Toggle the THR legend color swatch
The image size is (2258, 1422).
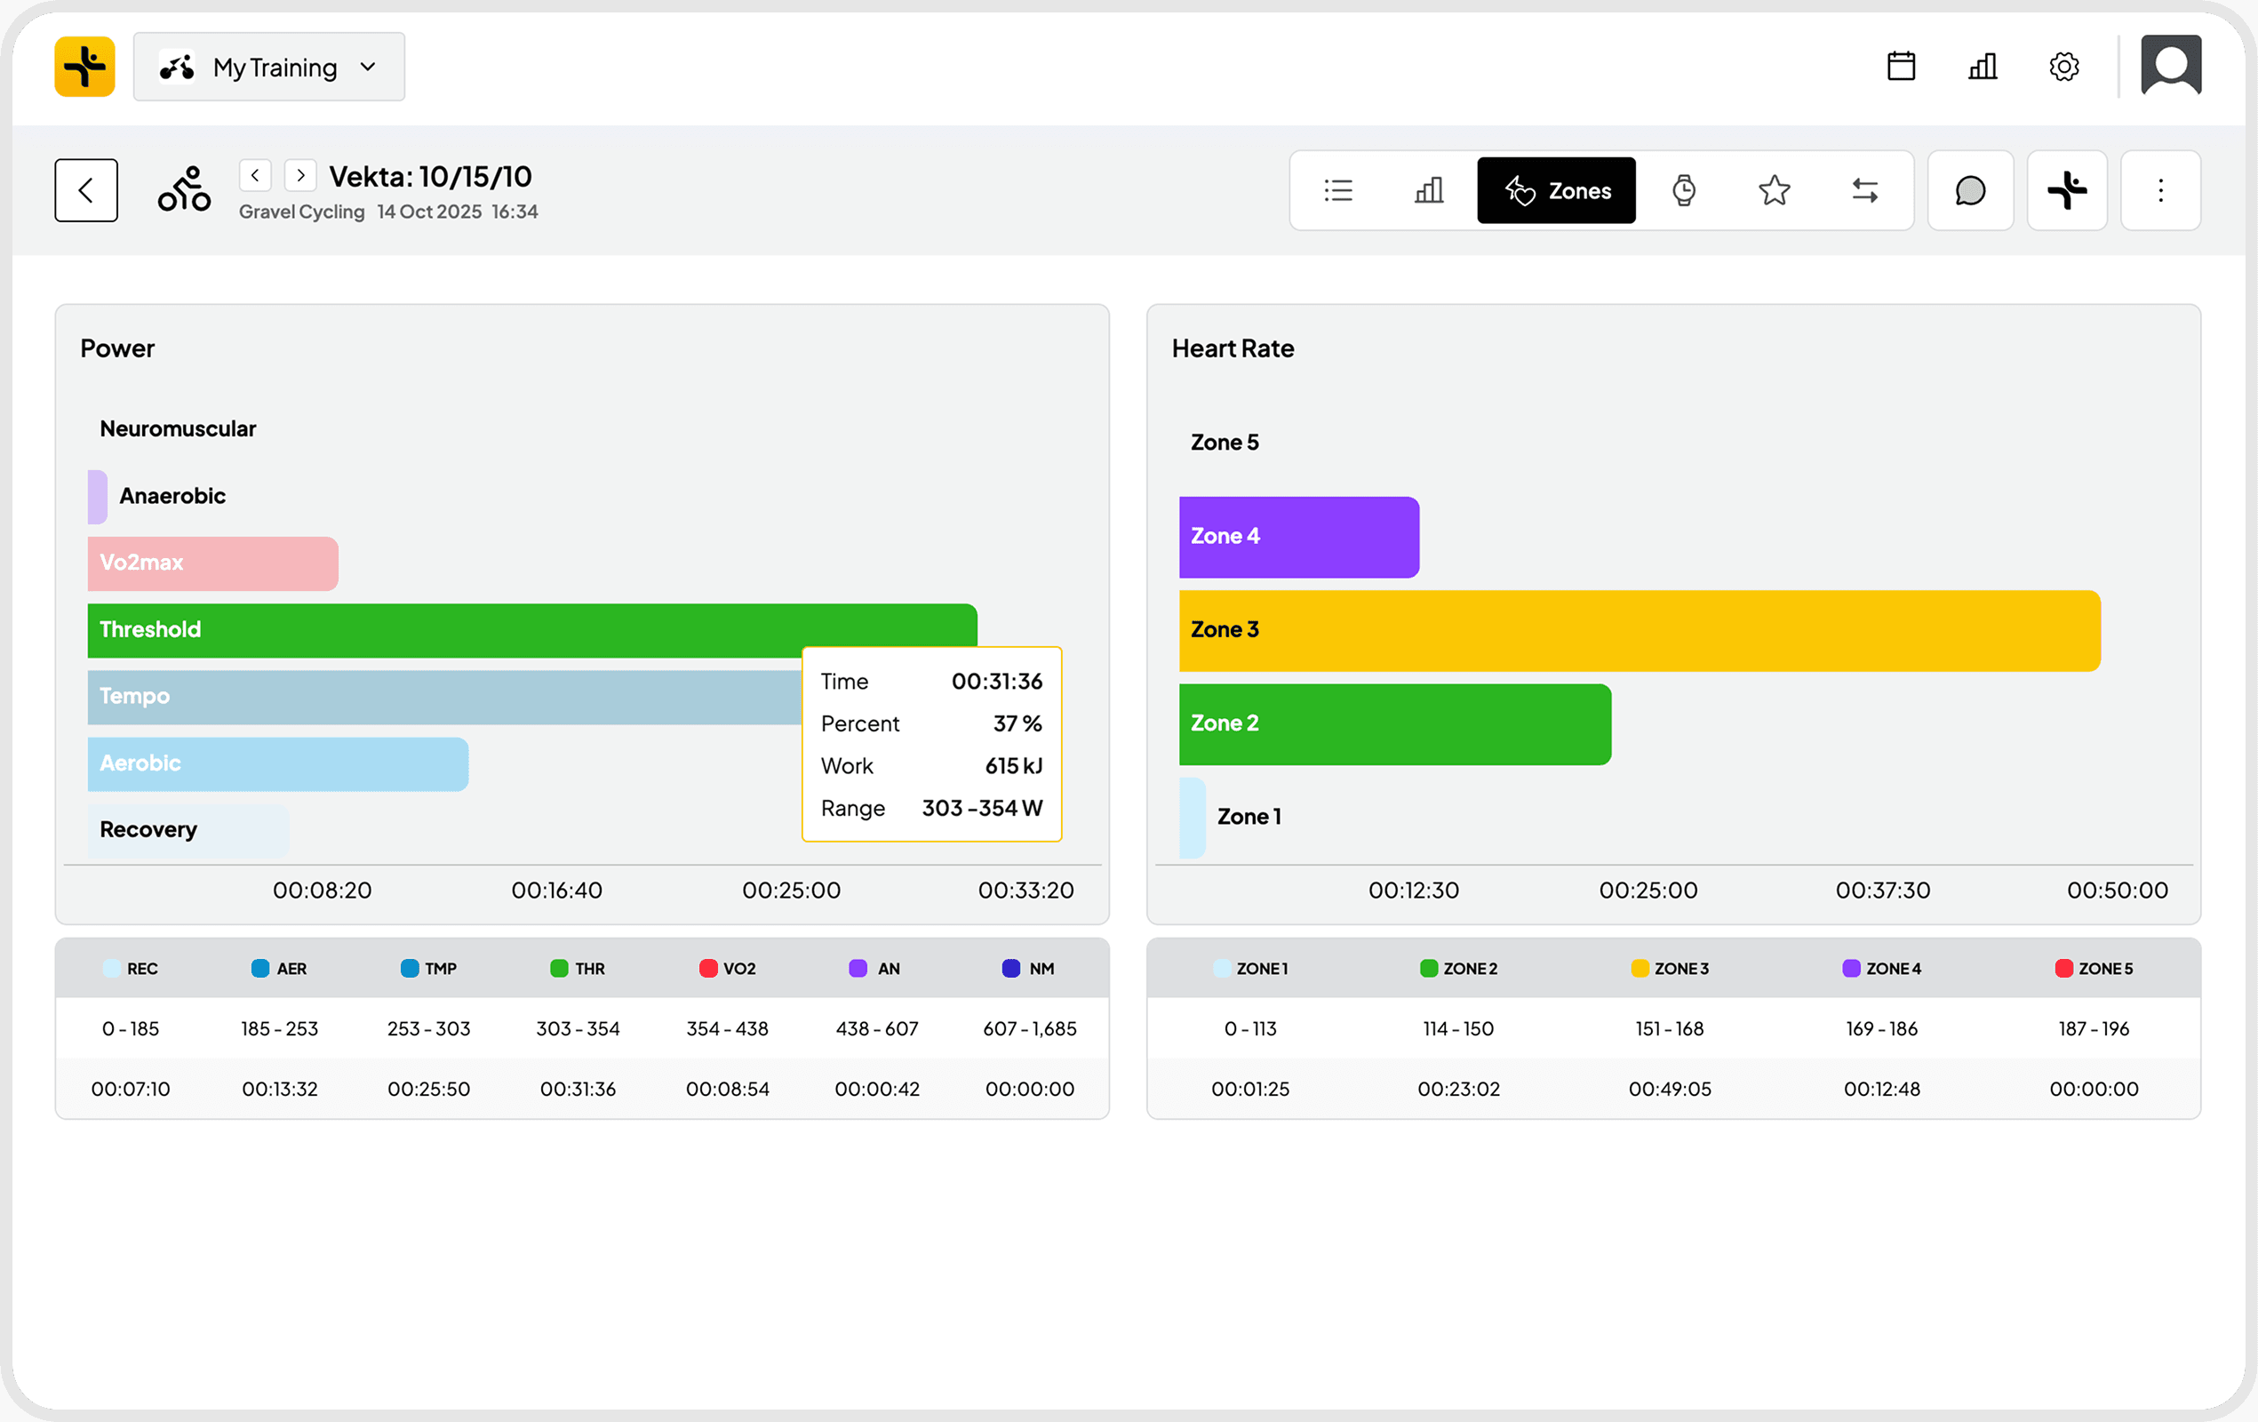pyautogui.click(x=559, y=968)
